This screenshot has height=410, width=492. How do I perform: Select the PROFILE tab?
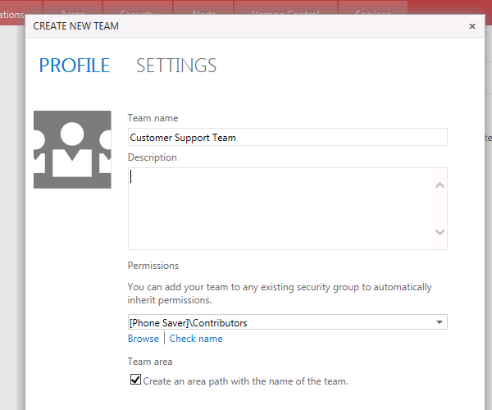click(75, 66)
